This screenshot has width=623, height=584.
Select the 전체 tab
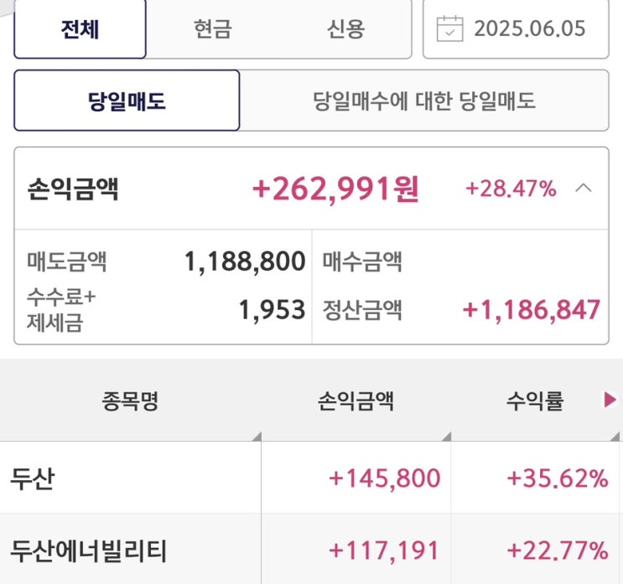pyautogui.click(x=80, y=28)
